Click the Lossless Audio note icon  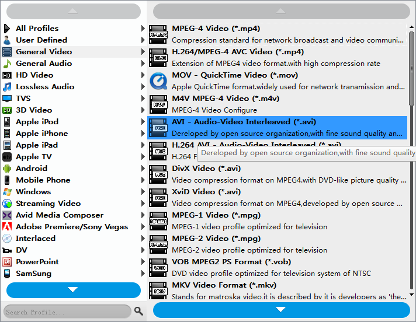tap(7, 87)
